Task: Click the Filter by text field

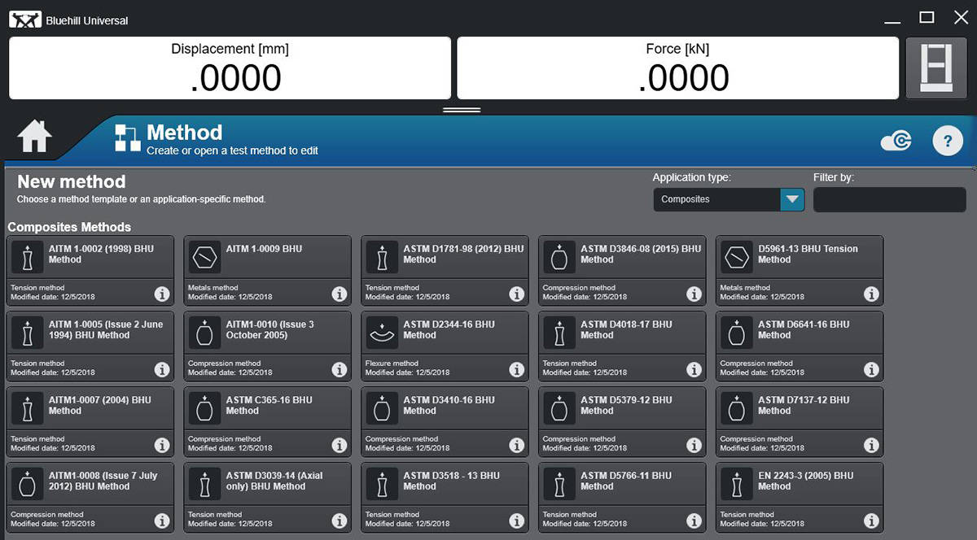Action: (889, 199)
